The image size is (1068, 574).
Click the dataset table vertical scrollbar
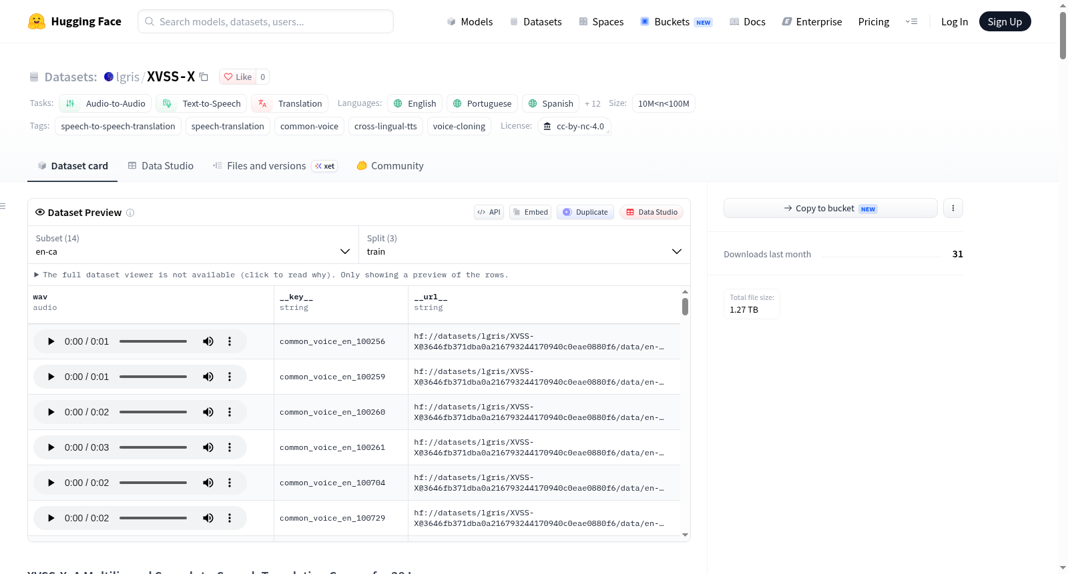(685, 307)
